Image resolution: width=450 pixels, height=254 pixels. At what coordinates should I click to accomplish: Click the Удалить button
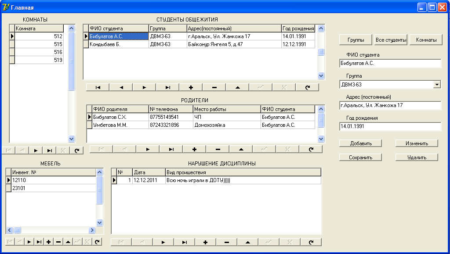point(416,157)
